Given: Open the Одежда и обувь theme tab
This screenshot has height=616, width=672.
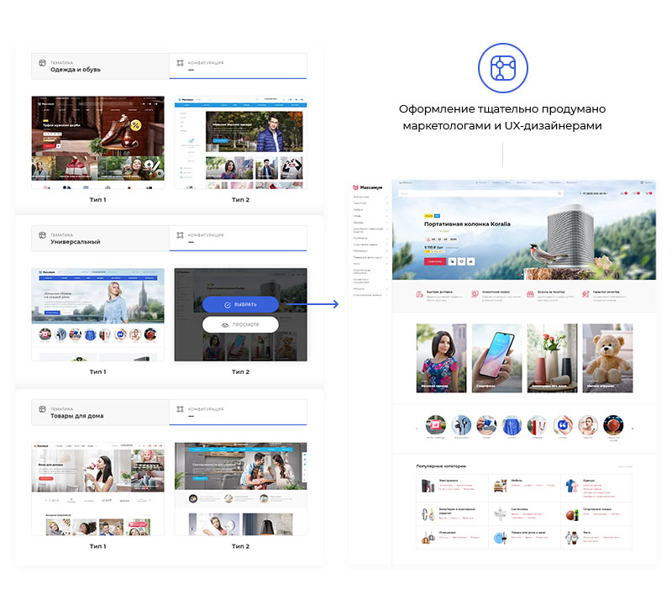Looking at the screenshot, I should click(99, 66).
